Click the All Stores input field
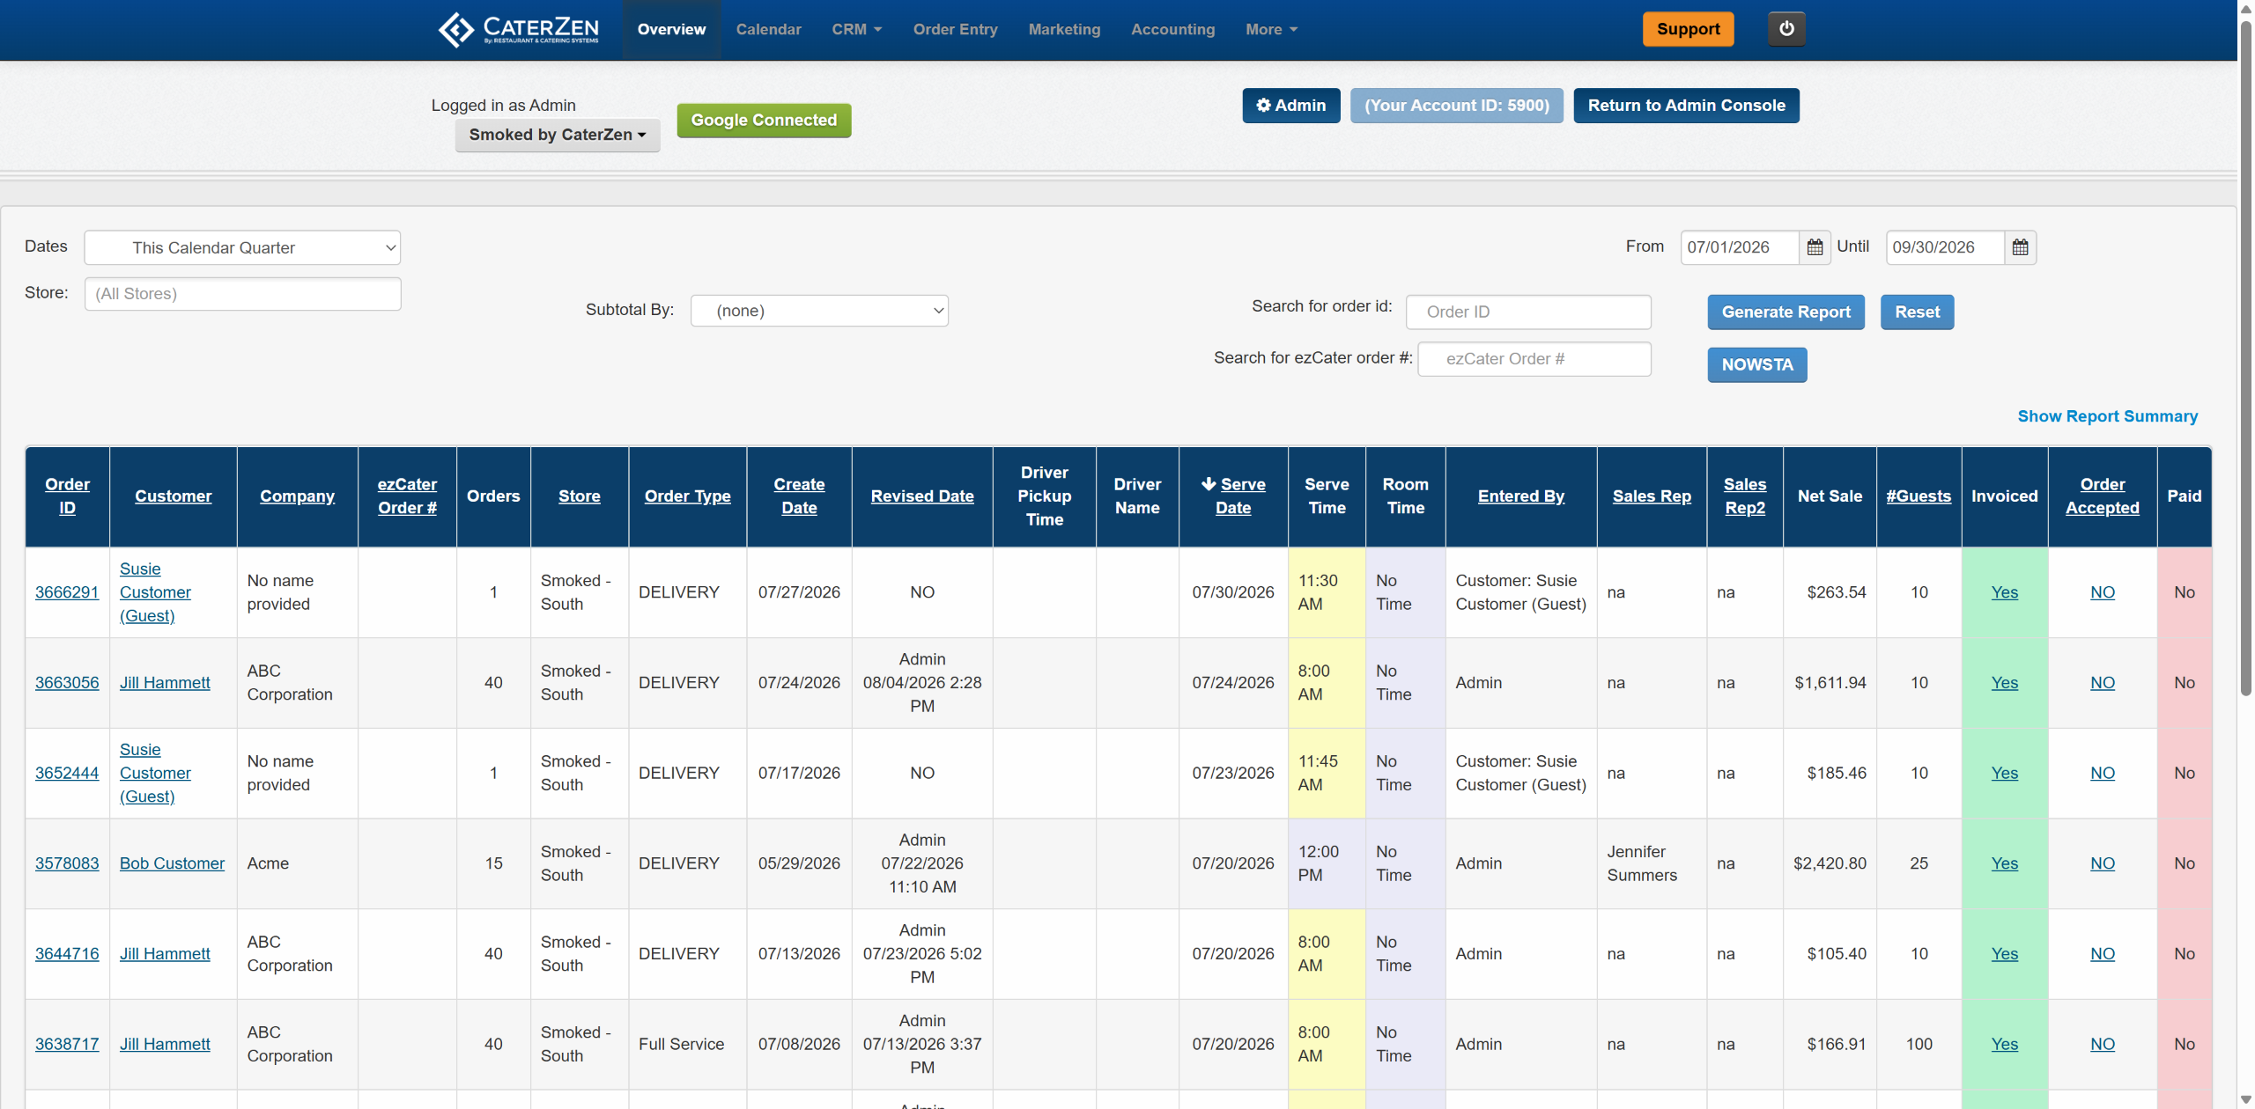Viewport: 2255px width, 1109px height. 242,294
